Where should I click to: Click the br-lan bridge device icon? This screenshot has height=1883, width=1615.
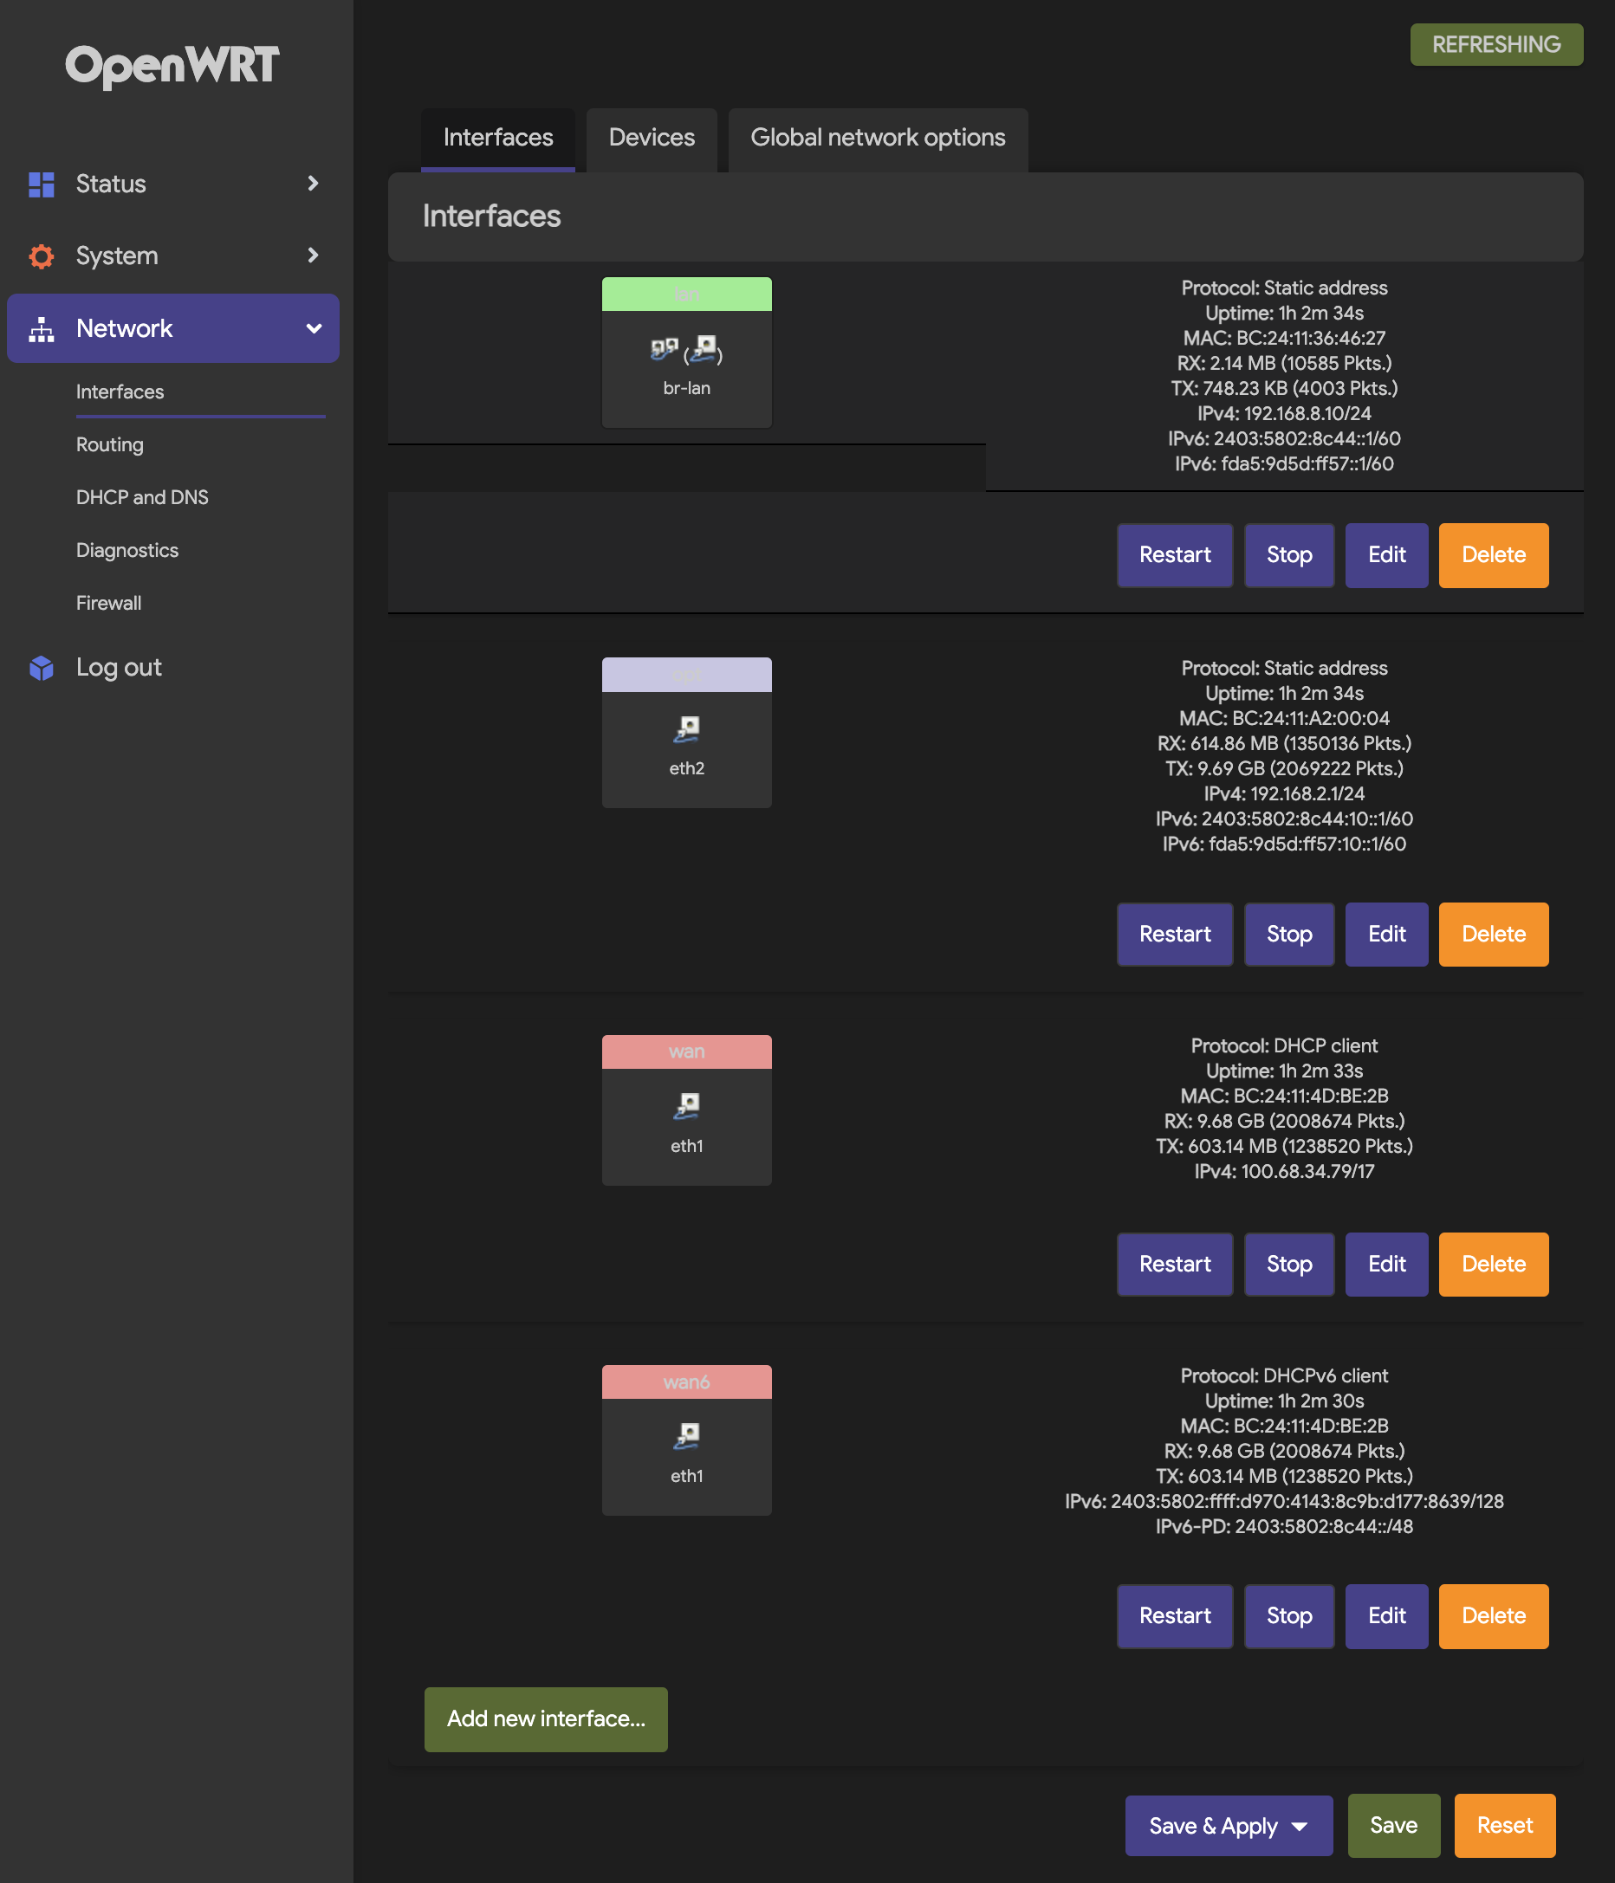point(686,350)
